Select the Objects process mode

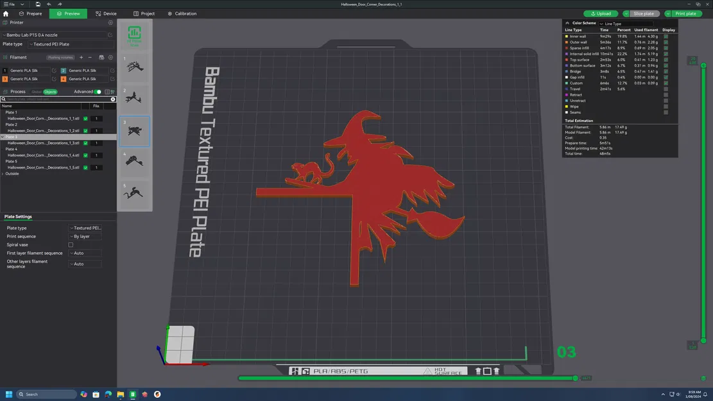tap(50, 92)
